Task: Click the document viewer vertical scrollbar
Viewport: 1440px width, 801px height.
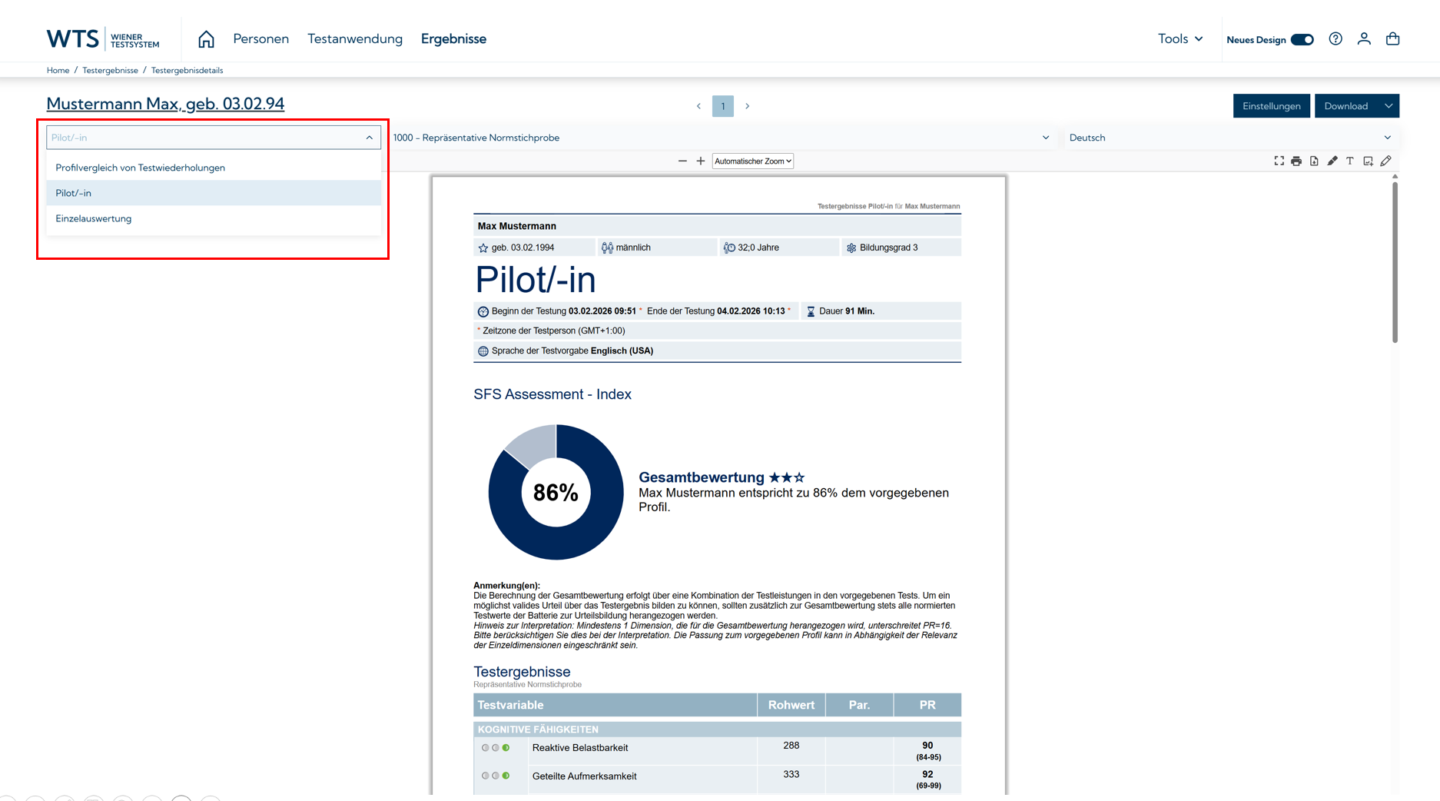Action: coord(1395,261)
